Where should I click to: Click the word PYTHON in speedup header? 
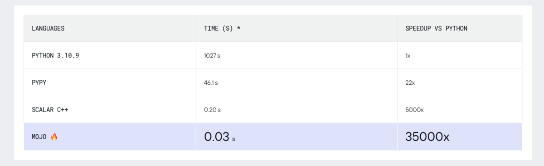[x=457, y=29]
